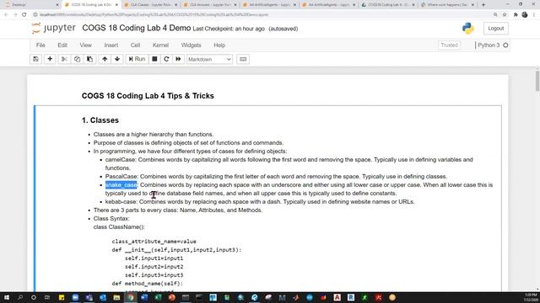This screenshot has width=540, height=303.
Task: Cut selected cells with scissors icon
Action: coord(64,59)
